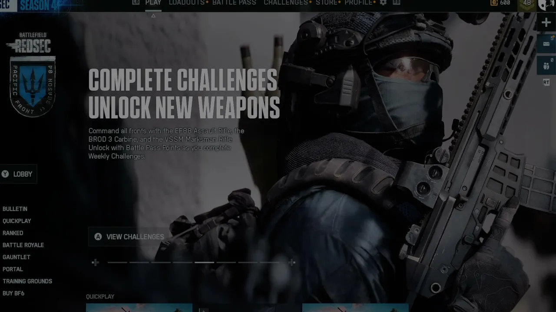The height and width of the screenshot is (312, 556).
Task: Jump to the eighth banner carousel segment
Action: (269, 262)
